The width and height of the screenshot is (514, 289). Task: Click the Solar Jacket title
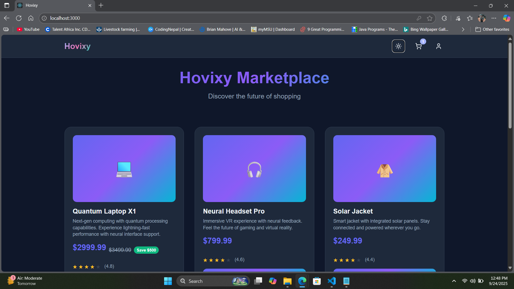pos(353,211)
